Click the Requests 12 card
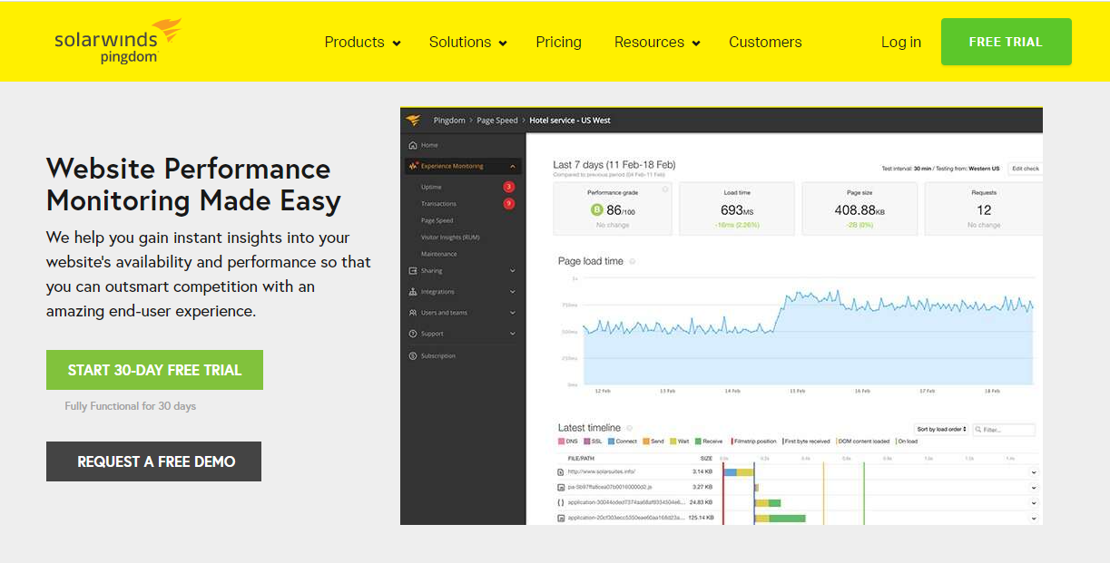The width and height of the screenshot is (1110, 563). point(983,209)
